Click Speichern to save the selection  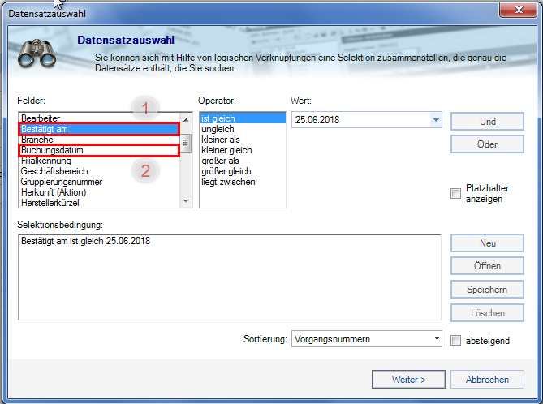point(487,290)
